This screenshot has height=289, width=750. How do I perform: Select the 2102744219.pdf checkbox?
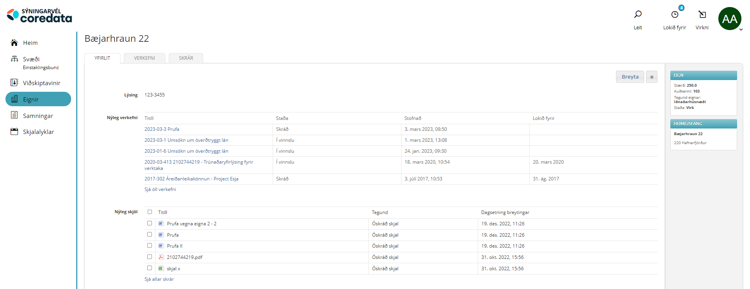150,257
